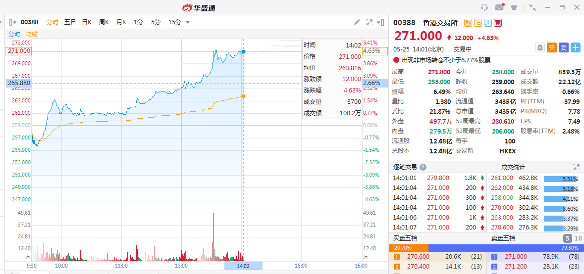The width and height of the screenshot is (584, 274).
Task: Click the 14:02 time marker on axis
Action: (243, 266)
